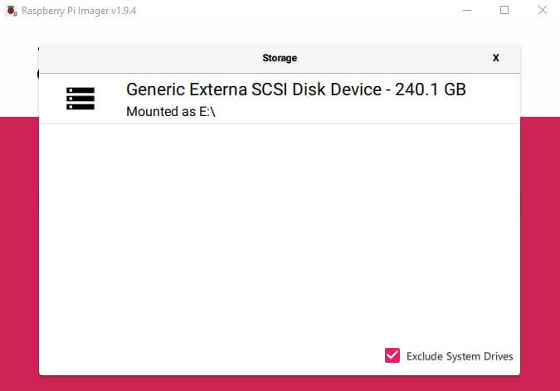Click the white strip above the Storage dialog
The width and height of the screenshot is (560, 391).
[x=280, y=33]
